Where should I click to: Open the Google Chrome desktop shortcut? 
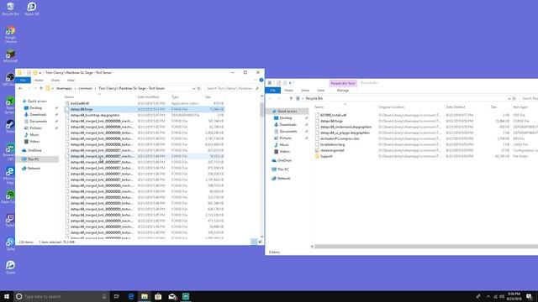(10, 34)
